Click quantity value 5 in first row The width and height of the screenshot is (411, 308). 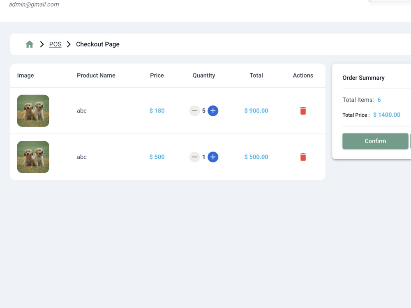[x=204, y=111]
